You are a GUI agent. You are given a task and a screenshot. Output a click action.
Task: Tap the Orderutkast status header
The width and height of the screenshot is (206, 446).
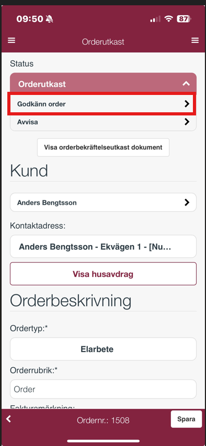click(103, 84)
